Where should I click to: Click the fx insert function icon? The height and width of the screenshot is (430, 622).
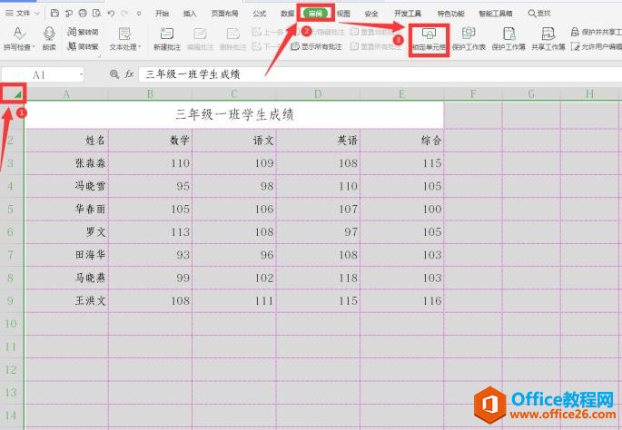point(129,73)
